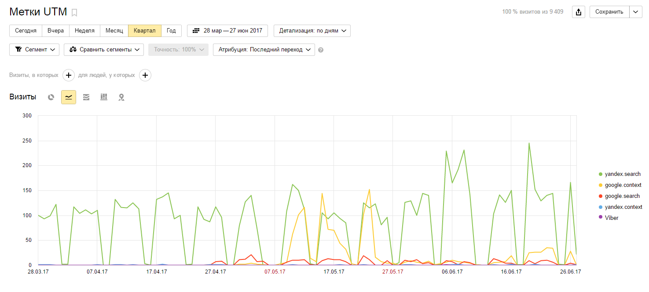Viewport: 649px width, 292px height.
Task: Click the 17.05.17 axis date label
Action: point(334,272)
